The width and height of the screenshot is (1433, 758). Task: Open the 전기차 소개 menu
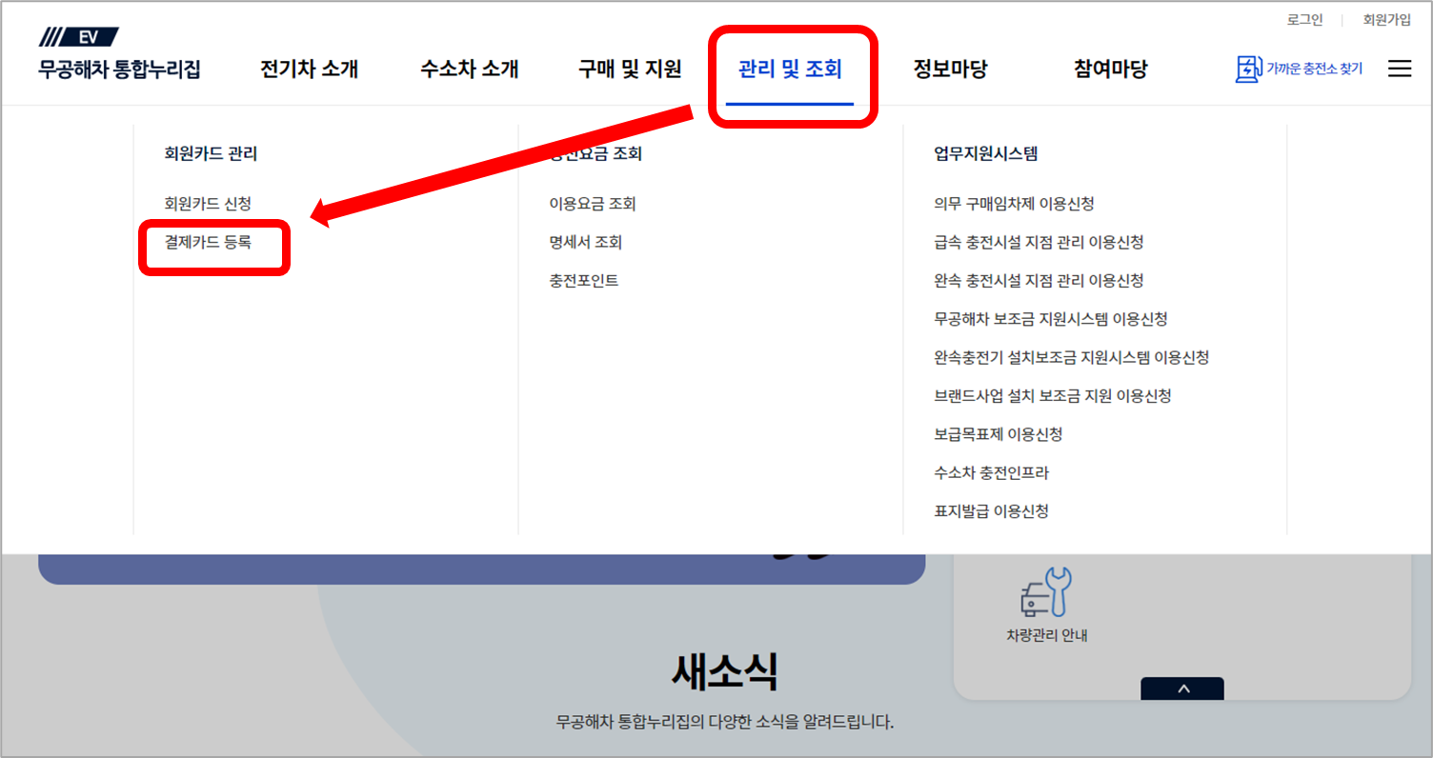pos(309,70)
